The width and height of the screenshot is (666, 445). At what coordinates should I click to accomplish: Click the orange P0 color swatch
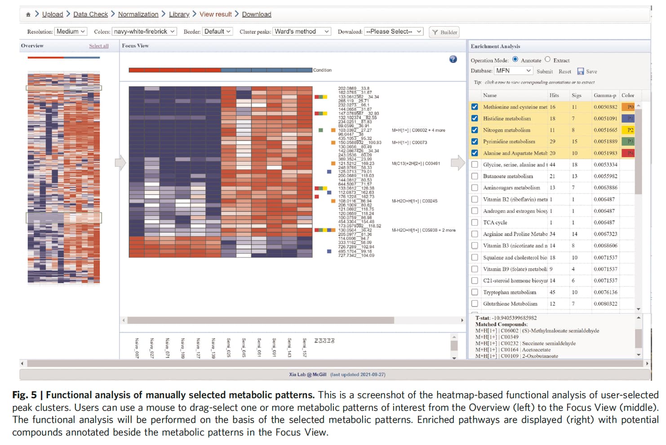pos(628,107)
